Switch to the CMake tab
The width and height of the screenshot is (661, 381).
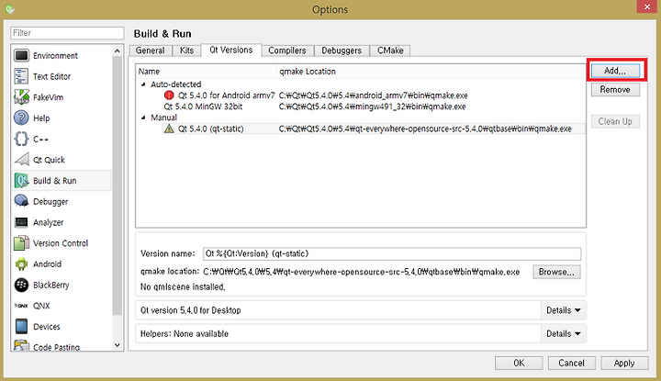390,50
